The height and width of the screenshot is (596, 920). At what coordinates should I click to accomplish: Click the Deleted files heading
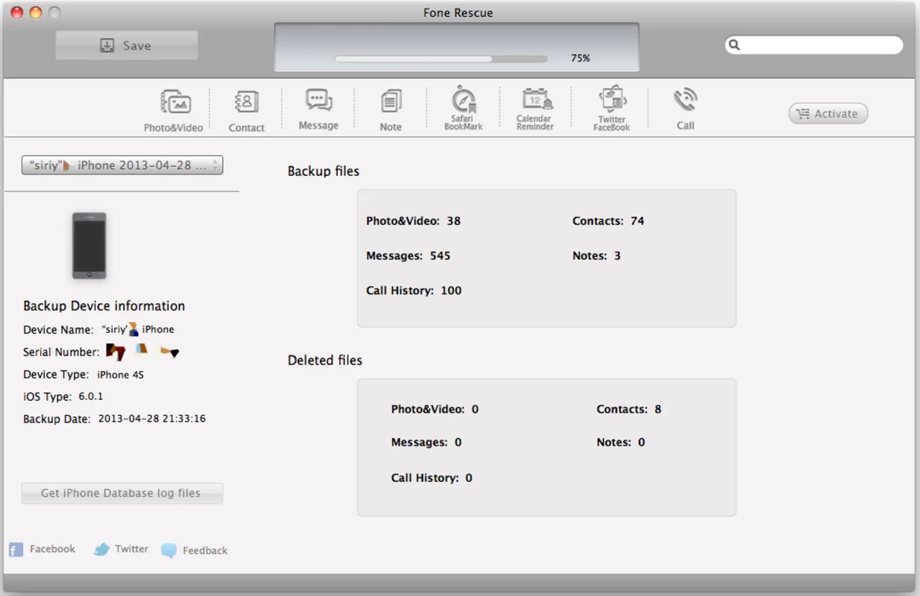tap(324, 361)
